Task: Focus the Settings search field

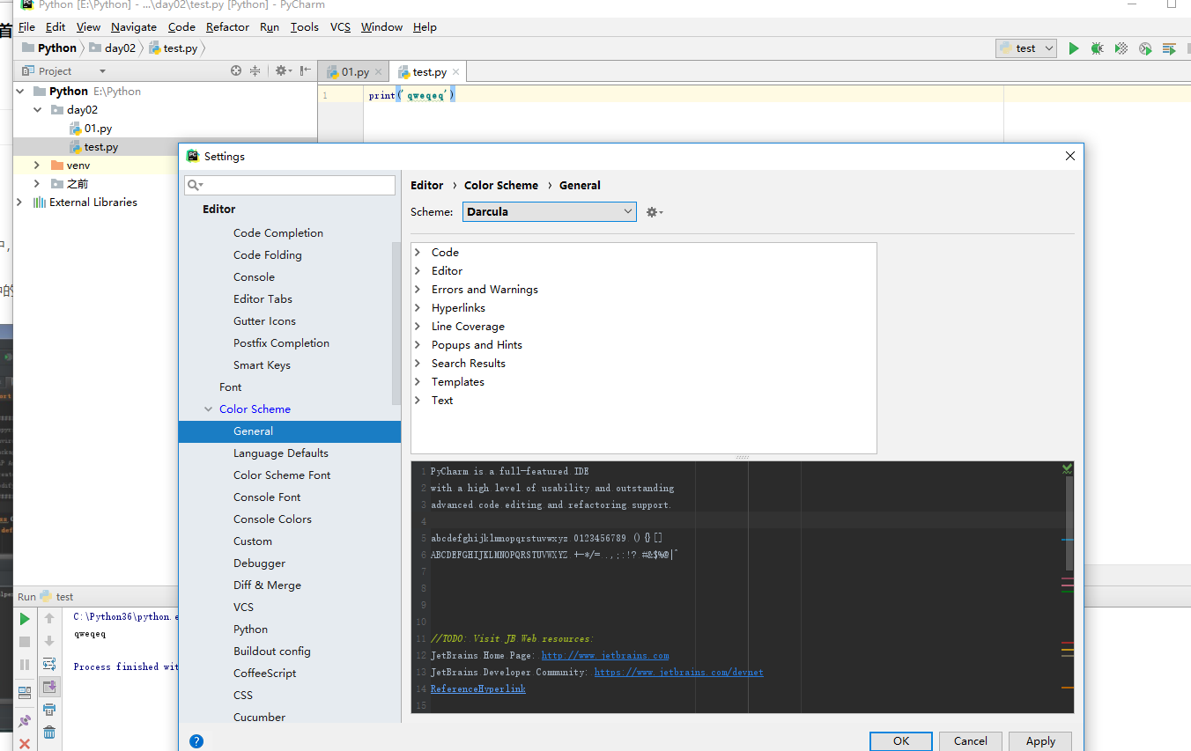Action: pyautogui.click(x=290, y=185)
